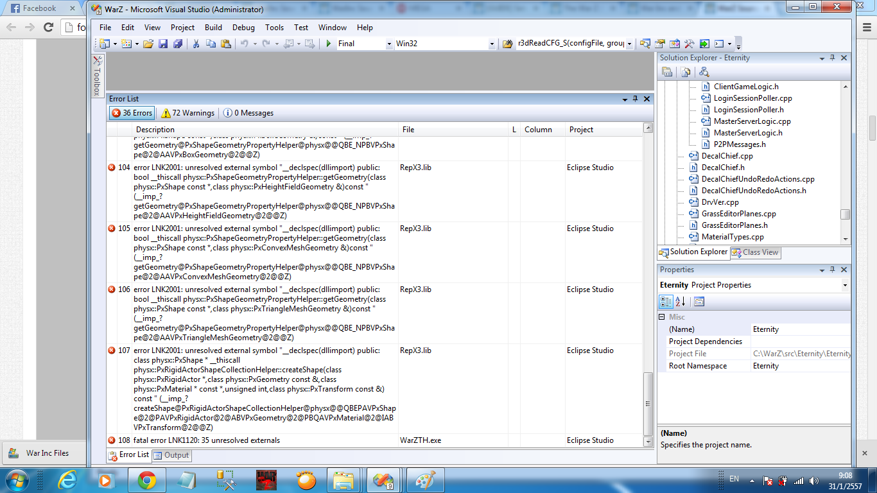Open the Debug menu

coord(243,28)
